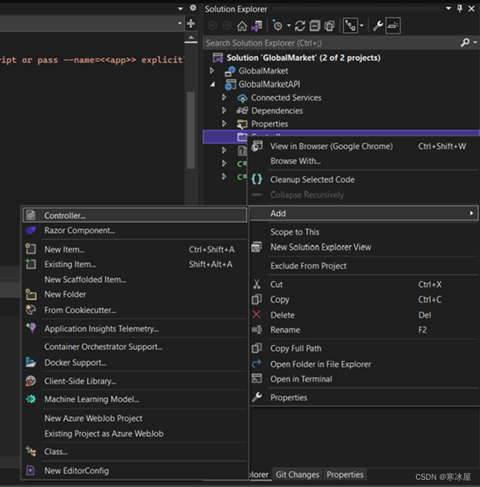The width and height of the screenshot is (480, 487).
Task: Open the Add submenu
Action: click(x=363, y=213)
